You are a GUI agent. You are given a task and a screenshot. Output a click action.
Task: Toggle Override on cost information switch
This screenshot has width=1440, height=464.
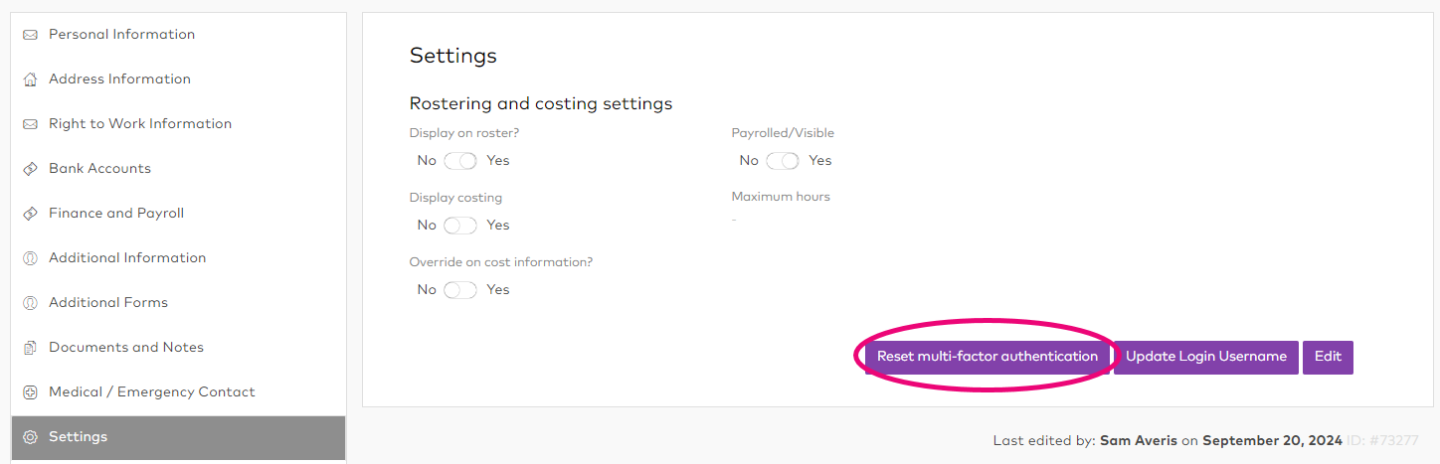460,290
